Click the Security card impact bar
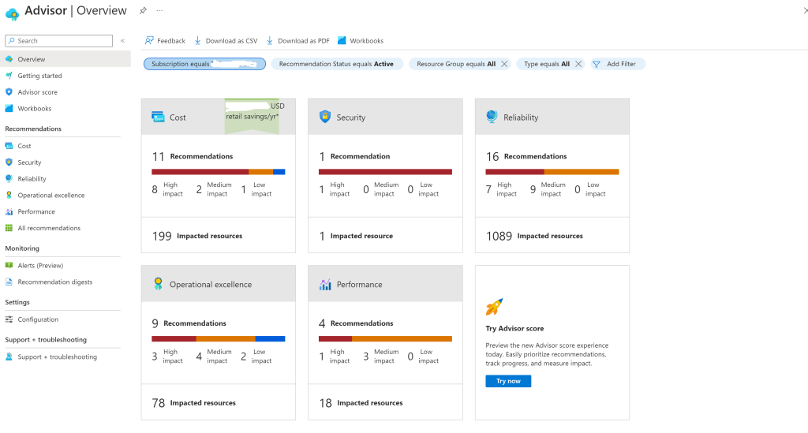This screenshot has height=433, width=808. [385, 172]
